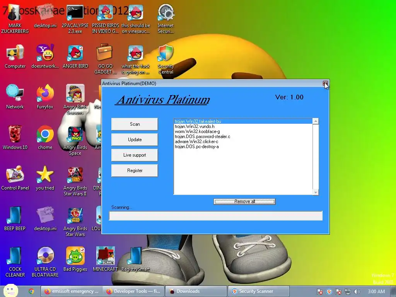Switch to emsisoft emergency taskbar window
The height and width of the screenshot is (297, 396).
coord(72,291)
